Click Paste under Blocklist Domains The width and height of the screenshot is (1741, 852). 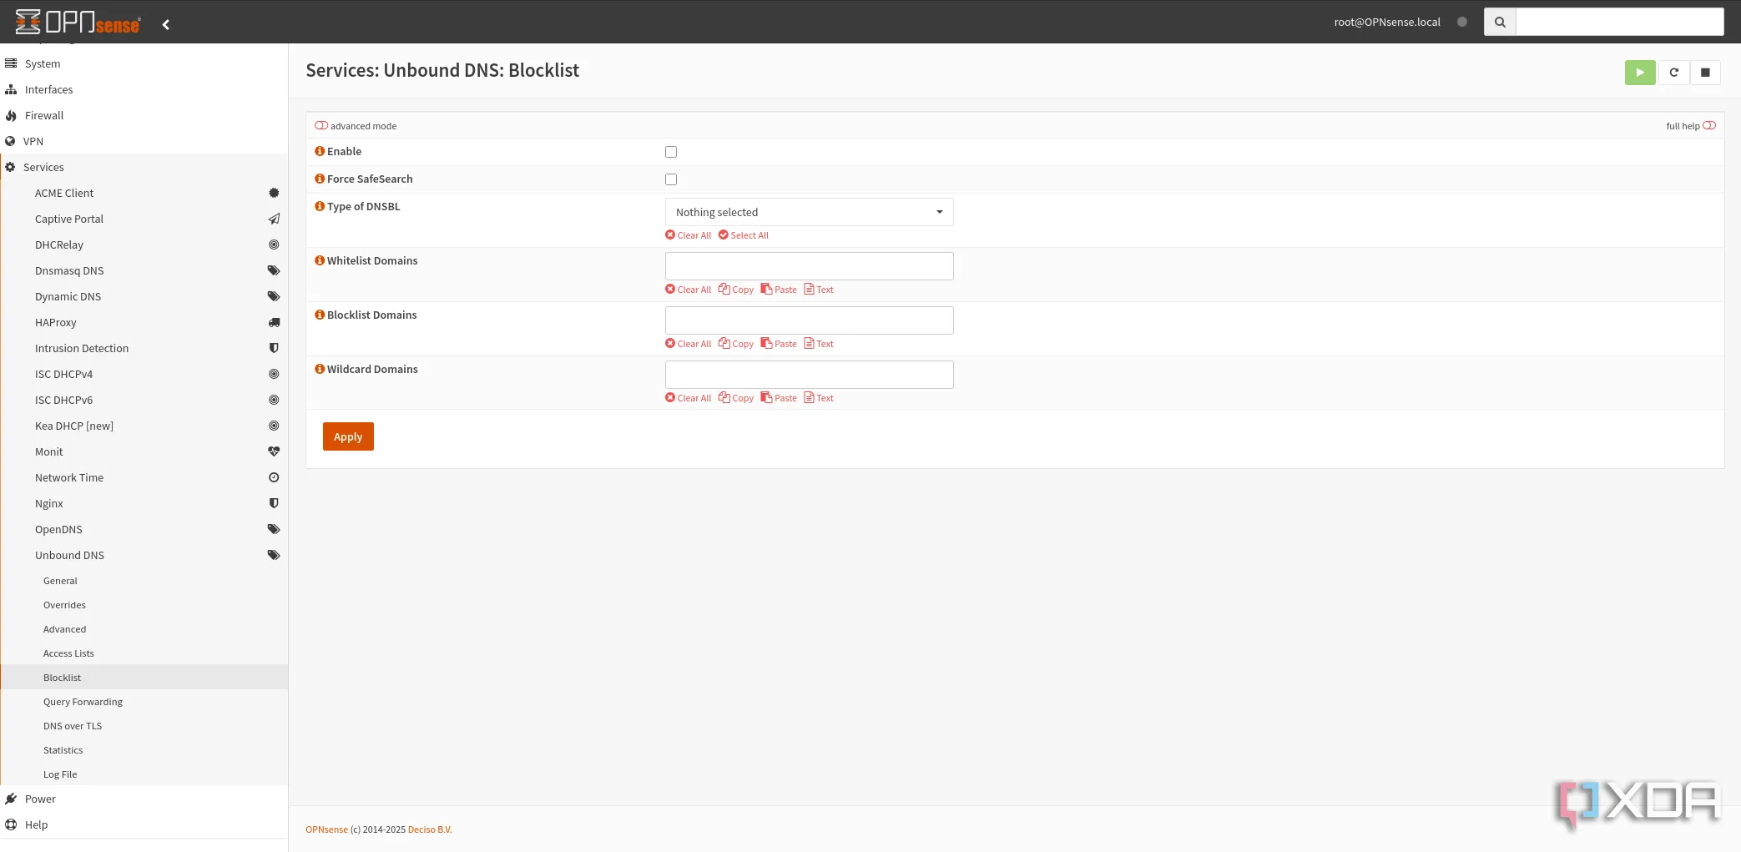(x=779, y=344)
